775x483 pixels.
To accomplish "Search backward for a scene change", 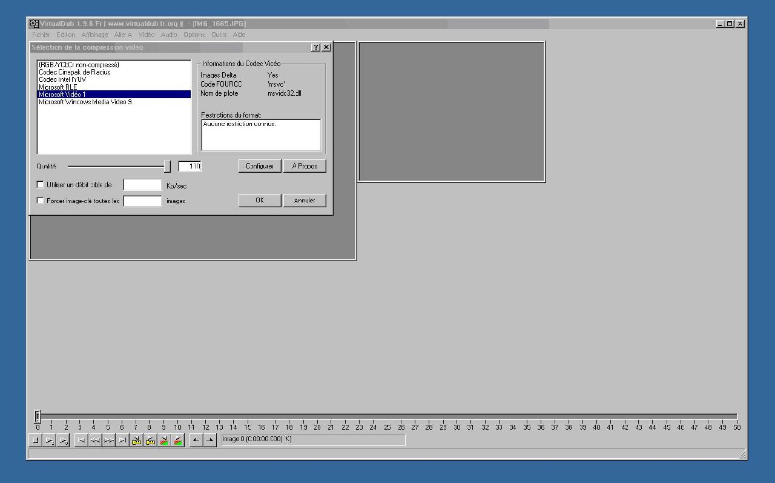I will 164,441.
